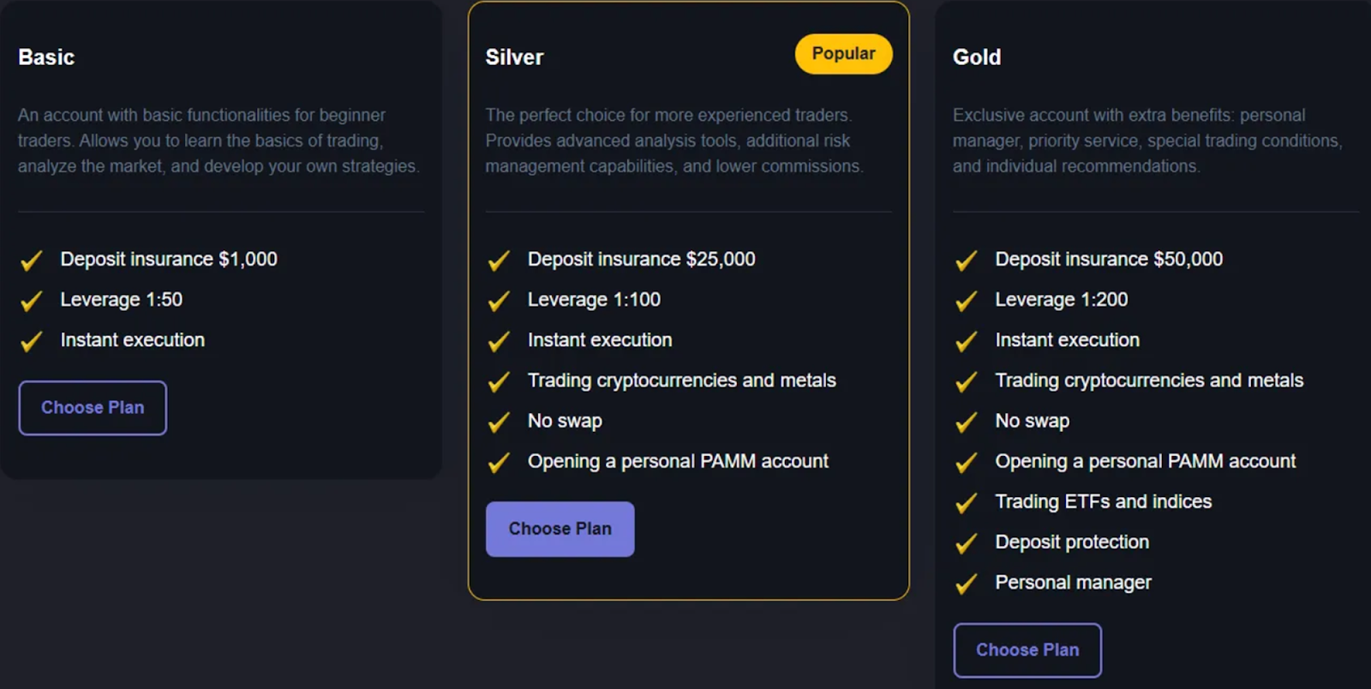This screenshot has height=689, width=1371.
Task: Click the yellow Popular badge
Action: pos(843,54)
